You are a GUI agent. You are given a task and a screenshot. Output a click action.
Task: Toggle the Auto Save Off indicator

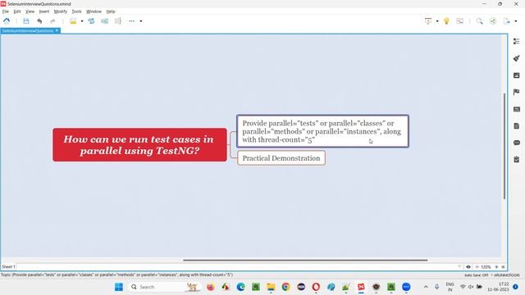click(476, 275)
